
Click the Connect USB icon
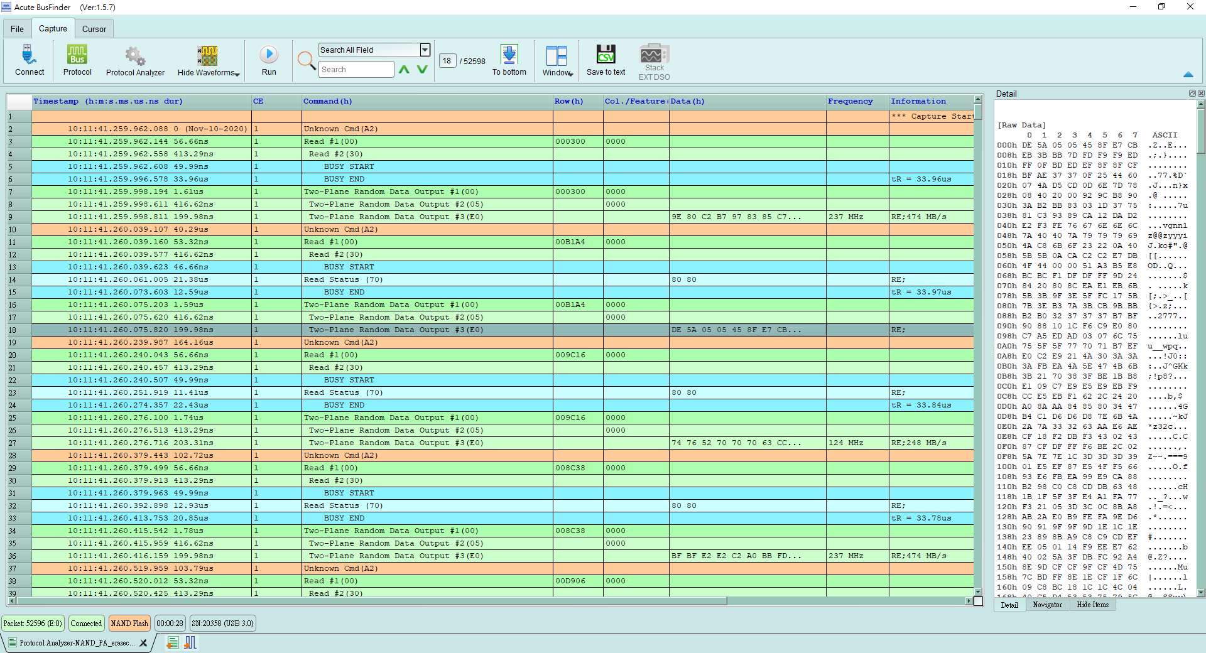(29, 60)
